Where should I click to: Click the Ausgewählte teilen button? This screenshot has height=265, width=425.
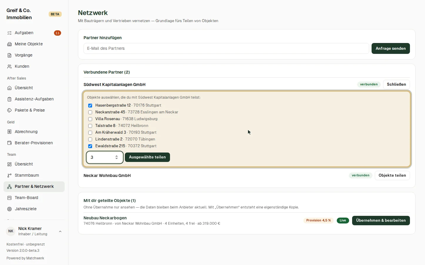(x=147, y=157)
